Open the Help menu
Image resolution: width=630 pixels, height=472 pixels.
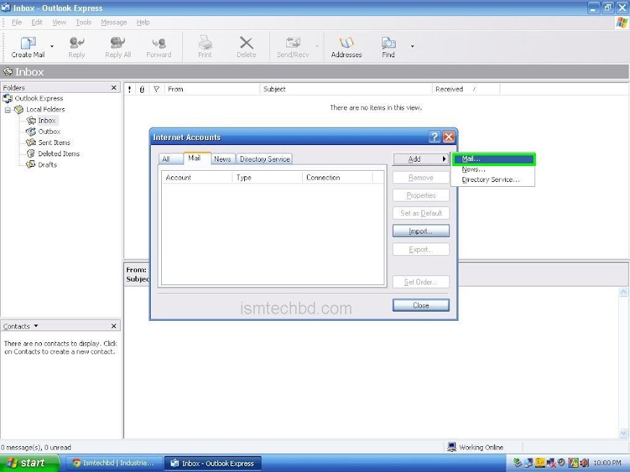pos(143,22)
